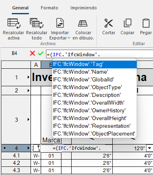
Task: Select IFC.'IfcWindow'.'OwnerHistory' suggestion
Action: (x=94, y=111)
